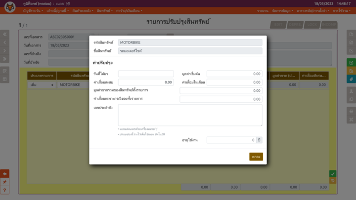Click the วันที่ได้มา date field
Screen dimensions: 356x200
coord(146,74)
